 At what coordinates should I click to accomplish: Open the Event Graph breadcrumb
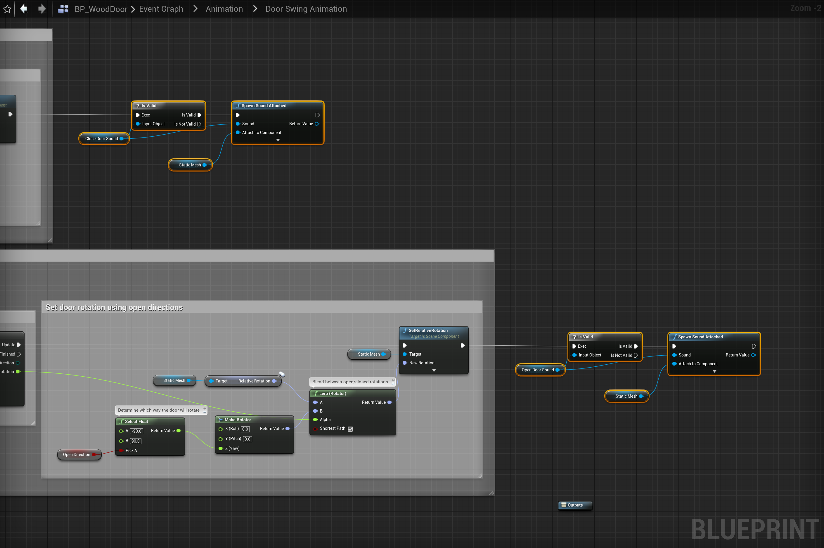(x=161, y=9)
